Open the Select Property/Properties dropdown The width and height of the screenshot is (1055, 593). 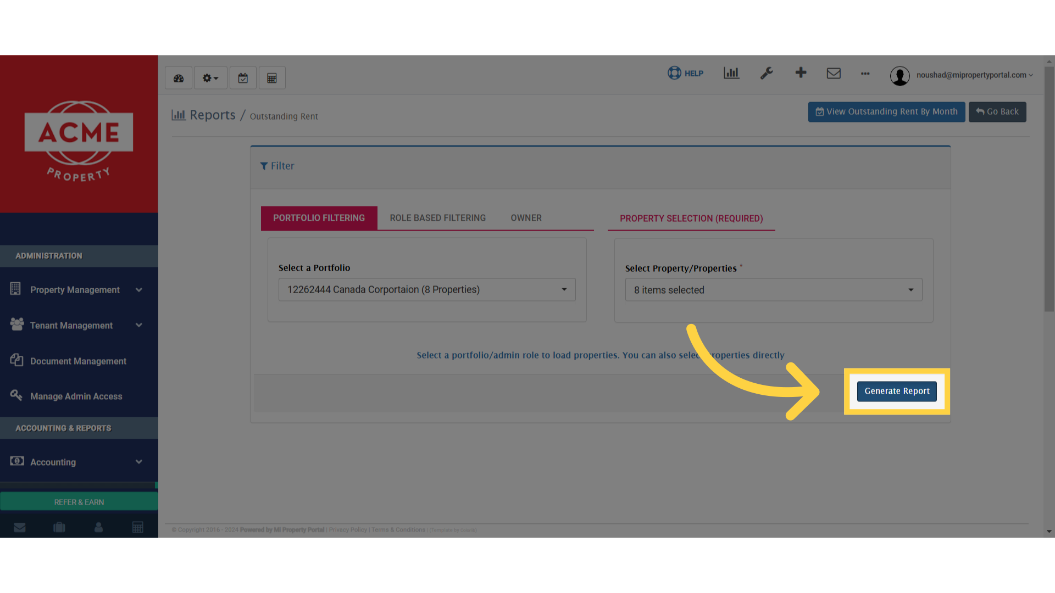tap(774, 290)
